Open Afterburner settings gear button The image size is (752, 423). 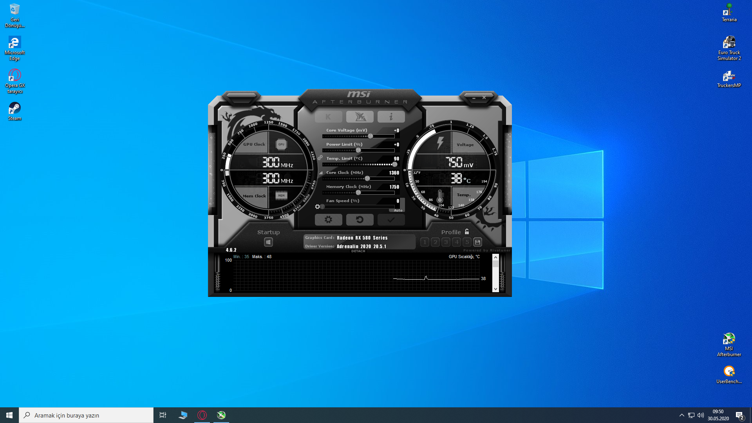[328, 220]
